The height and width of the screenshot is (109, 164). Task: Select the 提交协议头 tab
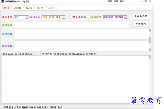pyautogui.click(x=26, y=54)
